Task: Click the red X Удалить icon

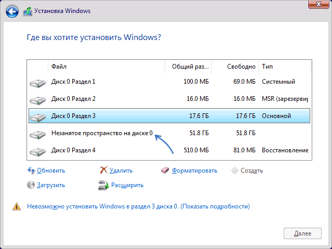Action: tap(103, 170)
